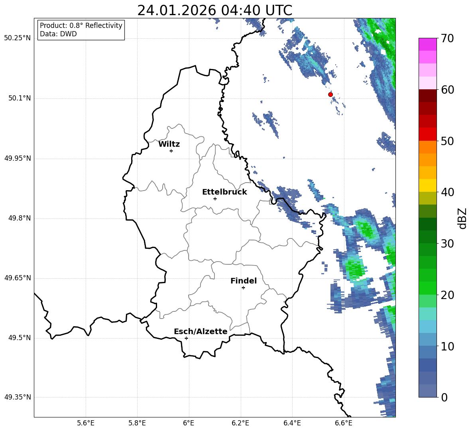The height and width of the screenshot is (431, 472).
Task: Click the 6.6°E longitude label
Action: [x=344, y=423]
